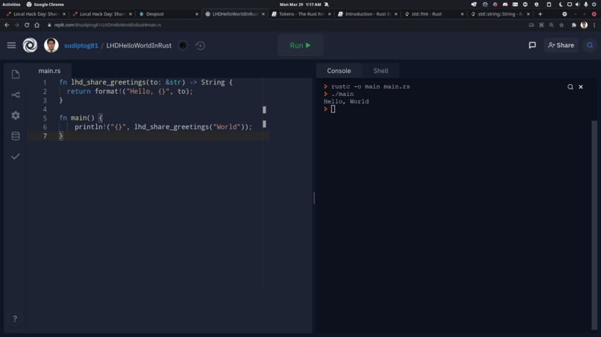The width and height of the screenshot is (601, 337).
Task: Click 'Hello, World' console output
Action: (x=346, y=101)
